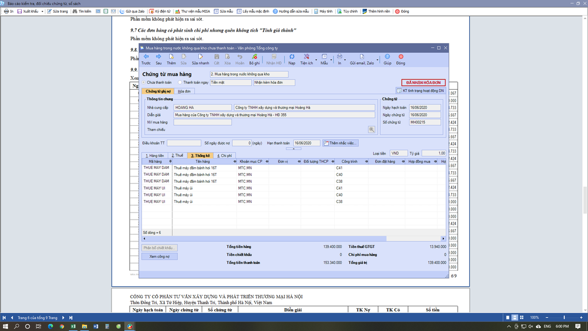588x331 pixels.
Task: Switch to Chứng từ ghi nợ tab
Action: [158, 91]
